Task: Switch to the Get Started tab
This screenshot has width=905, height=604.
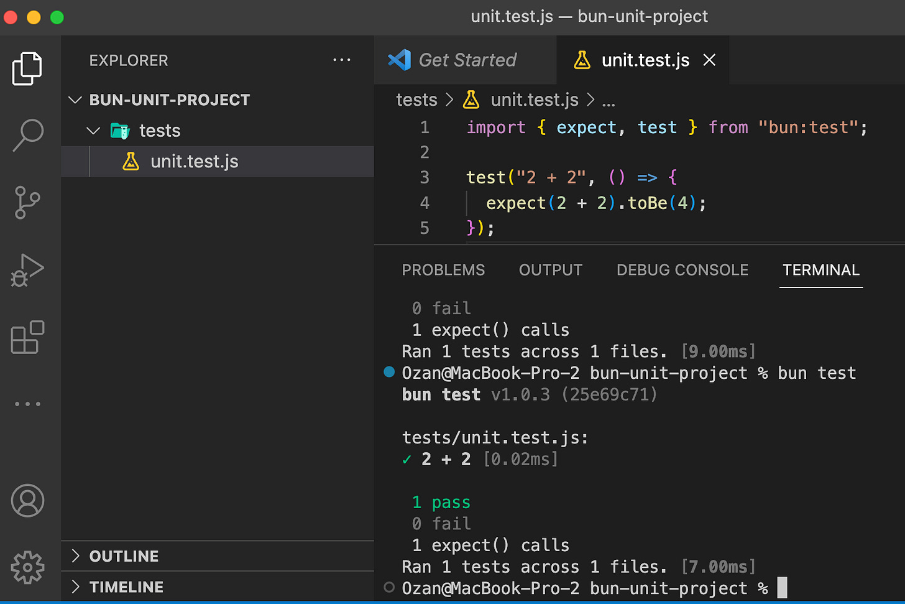Action: click(x=466, y=60)
